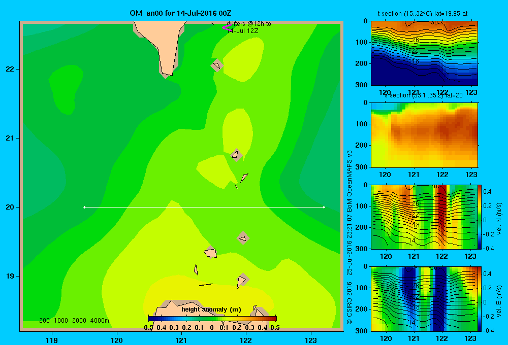The image size is (508, 345).
Task: Click latitude label 22 on main map axis
Action: pos(10,69)
